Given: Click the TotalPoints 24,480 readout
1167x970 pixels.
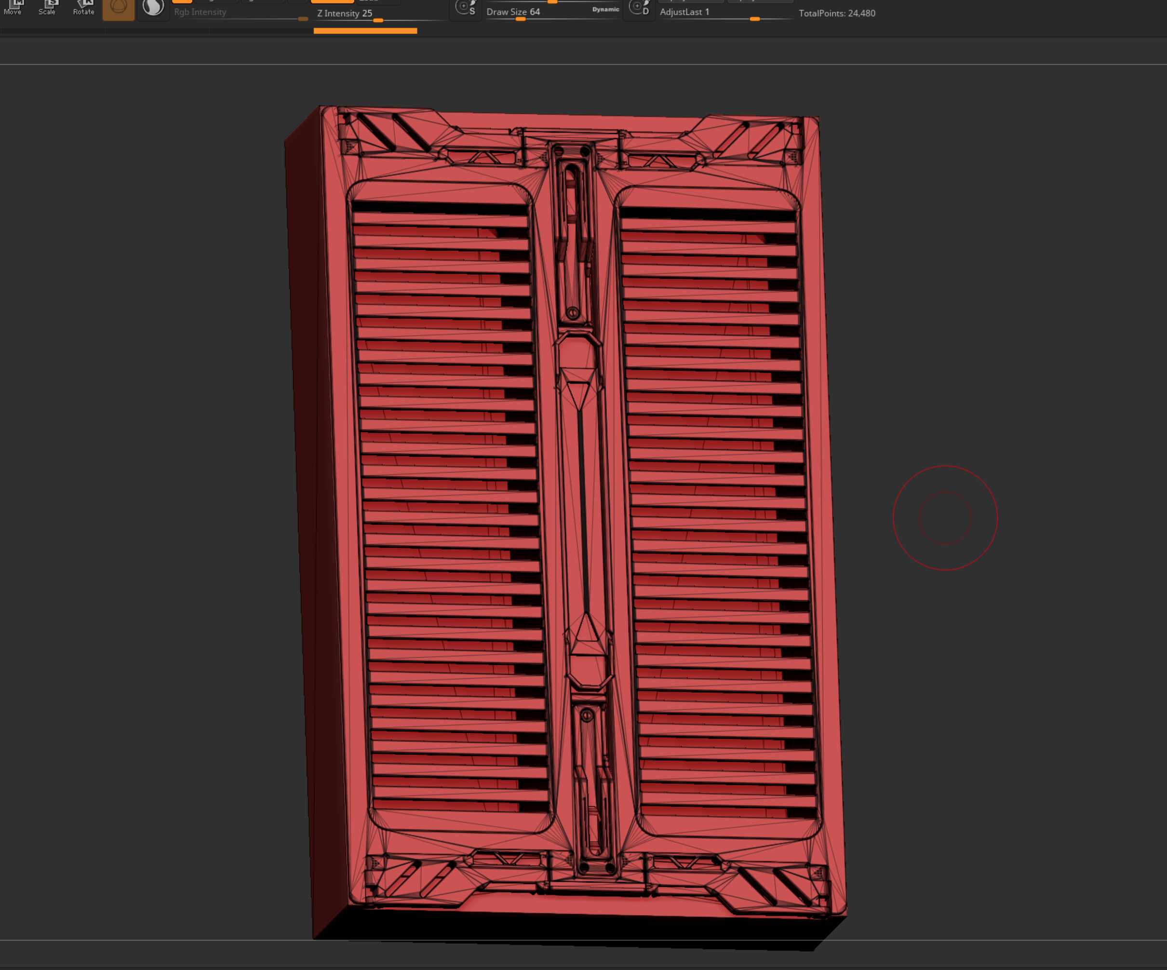Looking at the screenshot, I should [836, 13].
